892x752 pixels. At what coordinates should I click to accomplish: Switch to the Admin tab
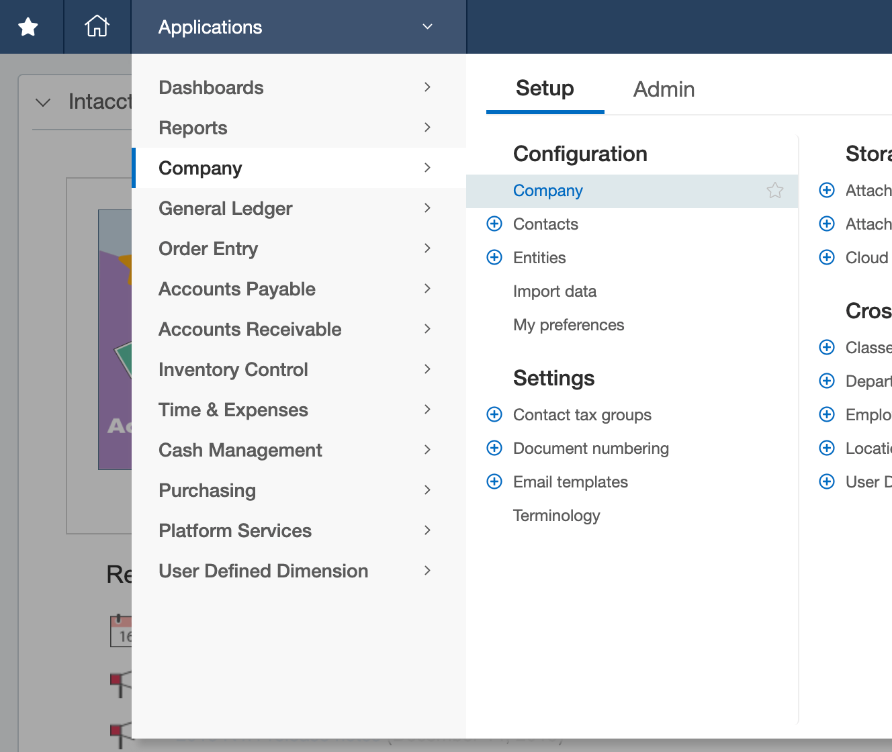pyautogui.click(x=664, y=89)
